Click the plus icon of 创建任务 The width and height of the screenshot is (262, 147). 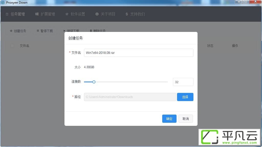point(11,31)
